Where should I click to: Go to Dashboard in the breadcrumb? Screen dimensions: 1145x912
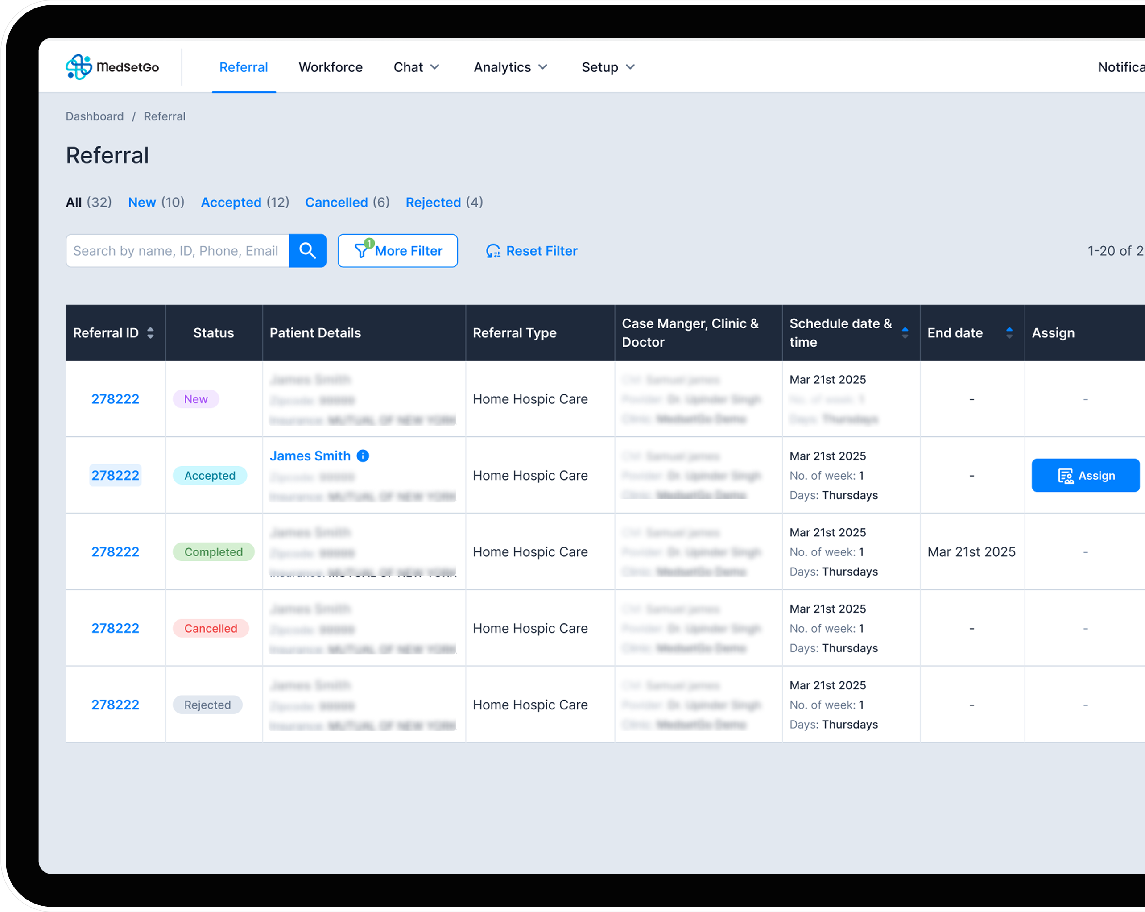coord(95,116)
